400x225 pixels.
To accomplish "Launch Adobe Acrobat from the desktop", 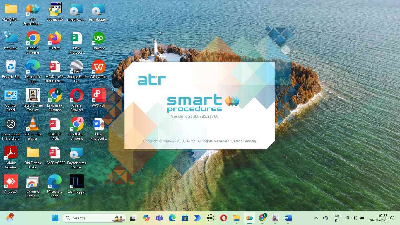I will point(11,158).
